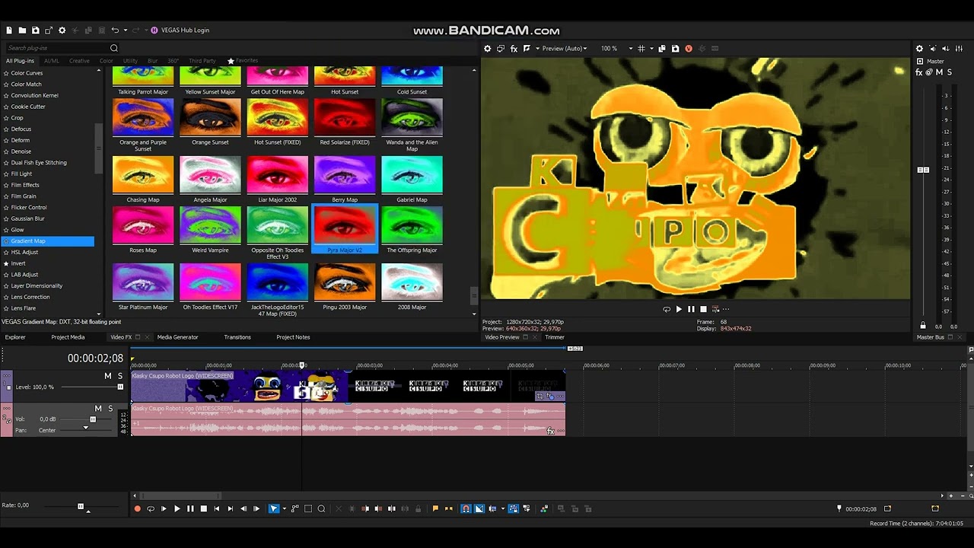Save the project using the disk icon
The image size is (974, 548).
click(x=35, y=30)
